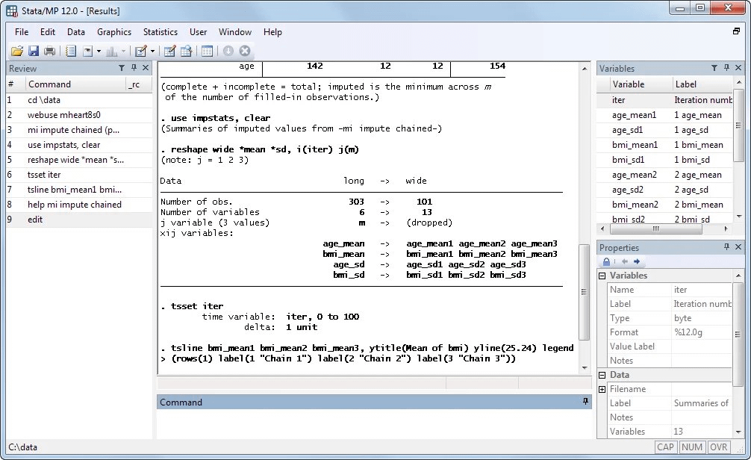Open the Data Editor (Edit) icon
The width and height of the screenshot is (751, 460).
pyautogui.click(x=169, y=51)
